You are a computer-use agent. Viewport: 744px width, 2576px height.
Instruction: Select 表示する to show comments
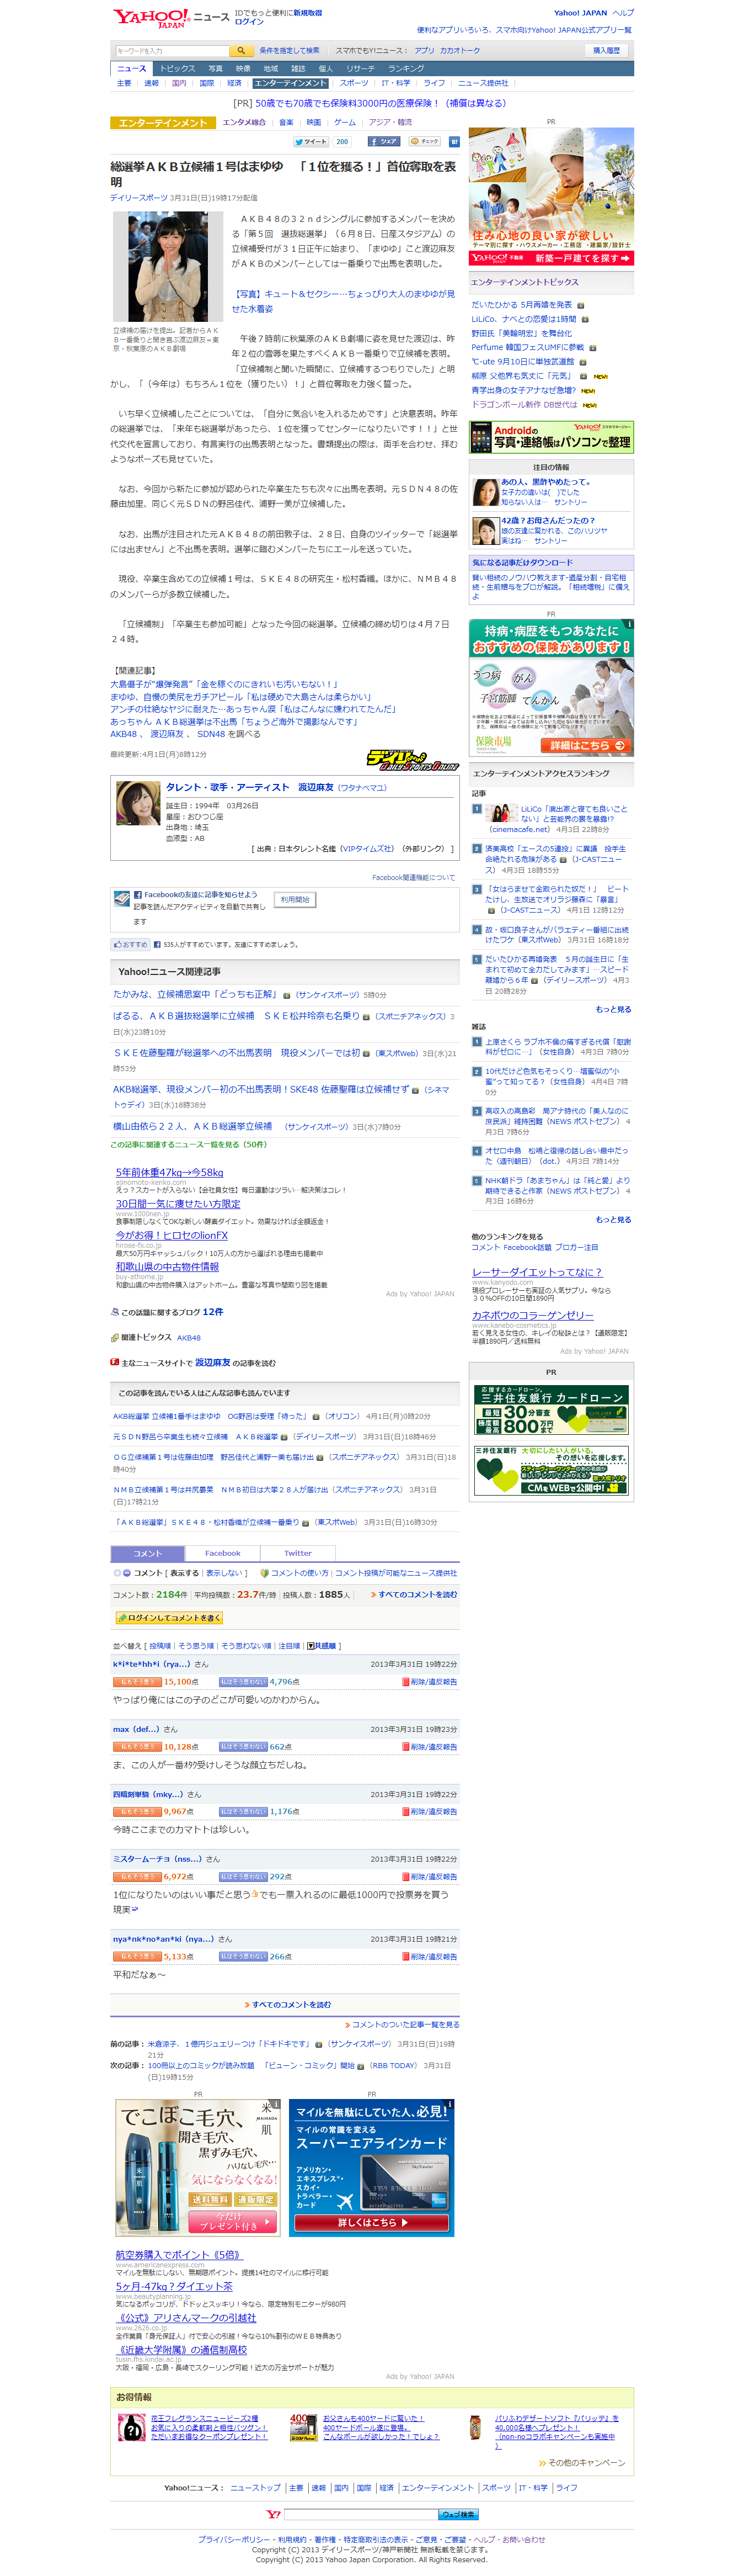tap(184, 1573)
